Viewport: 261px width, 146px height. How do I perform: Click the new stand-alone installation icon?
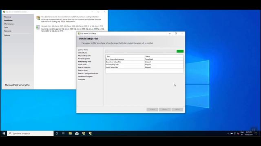tap(38, 18)
